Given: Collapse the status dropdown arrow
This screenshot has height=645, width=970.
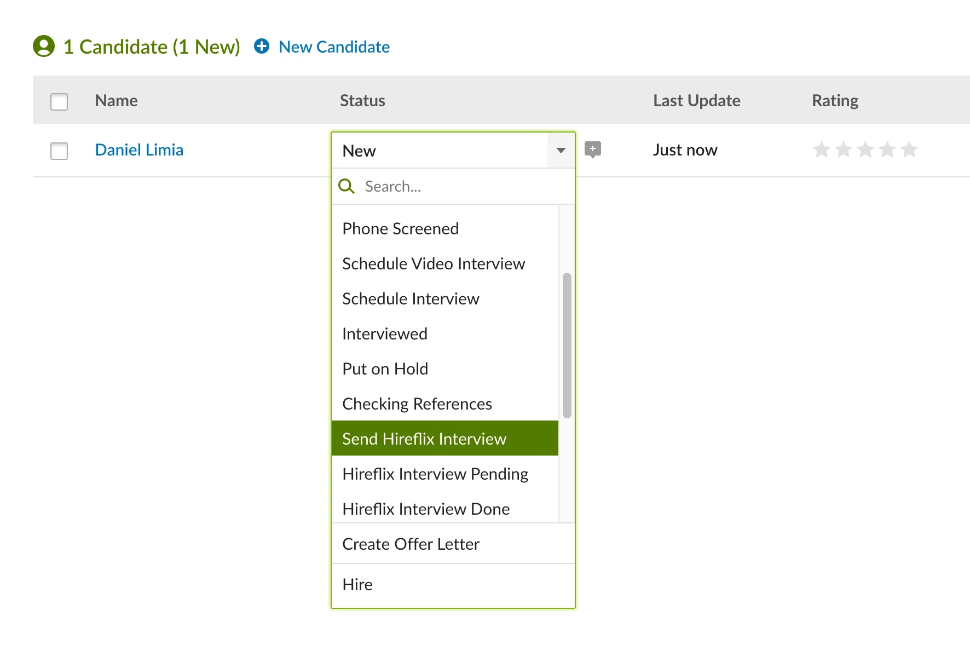Looking at the screenshot, I should (561, 151).
